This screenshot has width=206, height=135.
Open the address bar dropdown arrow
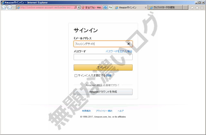pyautogui.click(x=79, y=7)
